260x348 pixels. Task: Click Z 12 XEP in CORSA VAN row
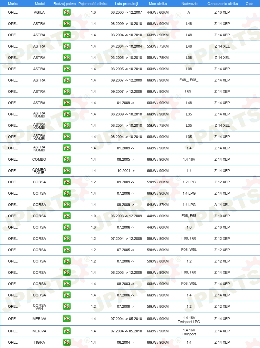(x=222, y=306)
